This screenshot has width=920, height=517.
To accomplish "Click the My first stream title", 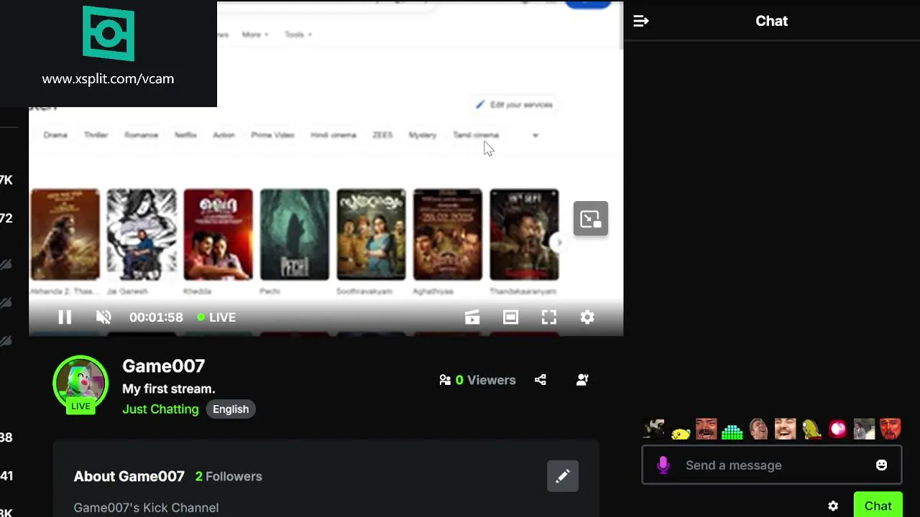I will click(x=169, y=389).
